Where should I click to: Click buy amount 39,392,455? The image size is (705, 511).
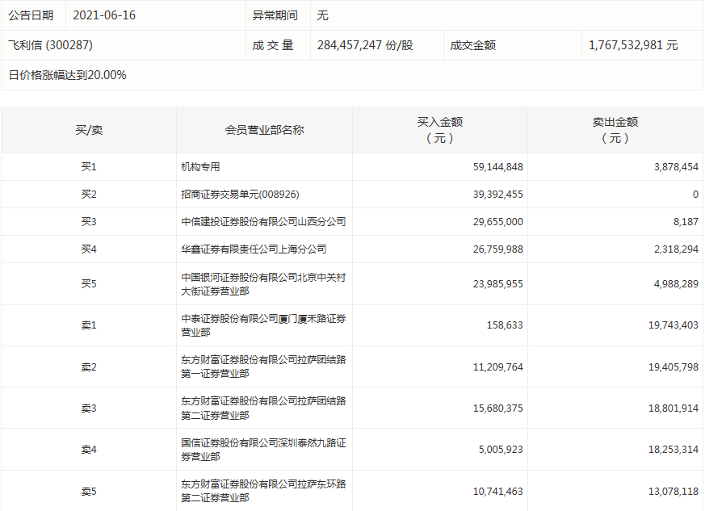497,195
